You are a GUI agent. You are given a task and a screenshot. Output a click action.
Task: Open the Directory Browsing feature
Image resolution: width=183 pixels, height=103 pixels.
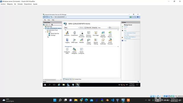pos(89,34)
